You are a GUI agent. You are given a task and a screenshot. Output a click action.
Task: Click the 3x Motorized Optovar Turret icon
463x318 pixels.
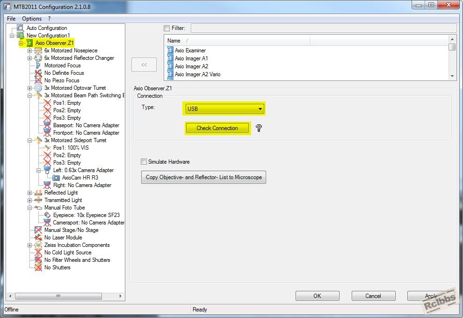38,88
